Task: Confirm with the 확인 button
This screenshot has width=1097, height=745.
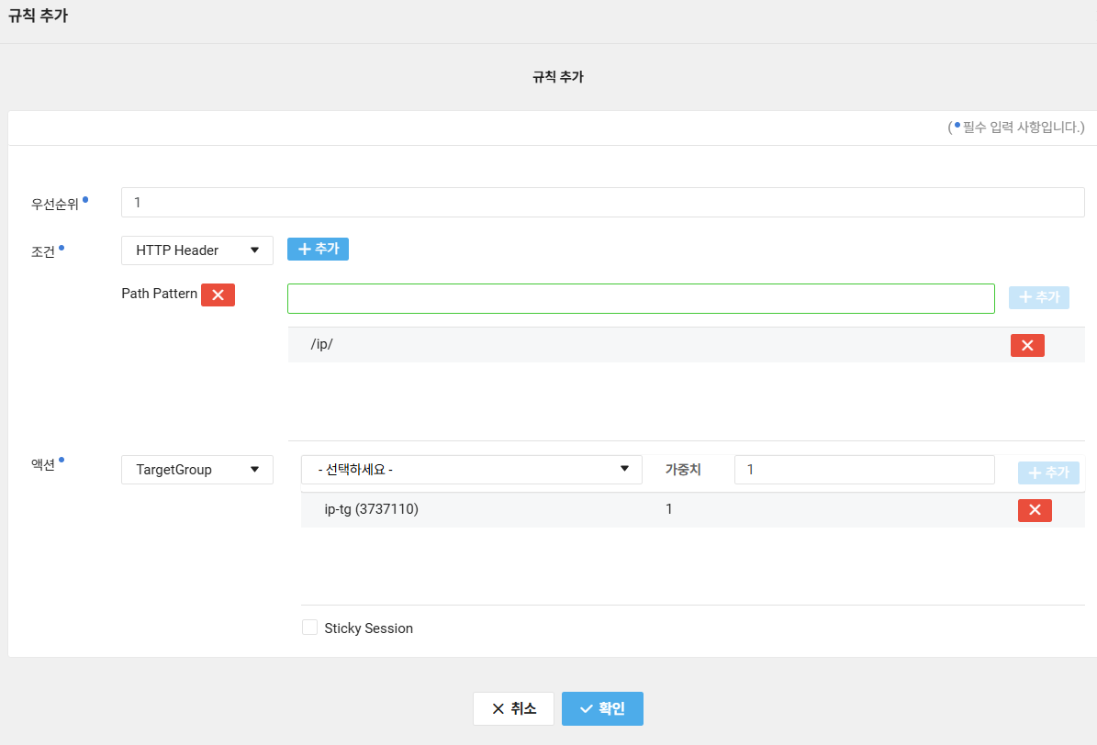Action: [602, 708]
